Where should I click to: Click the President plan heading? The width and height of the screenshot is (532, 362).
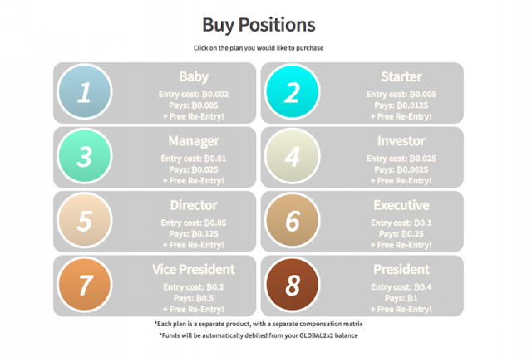pyautogui.click(x=401, y=270)
